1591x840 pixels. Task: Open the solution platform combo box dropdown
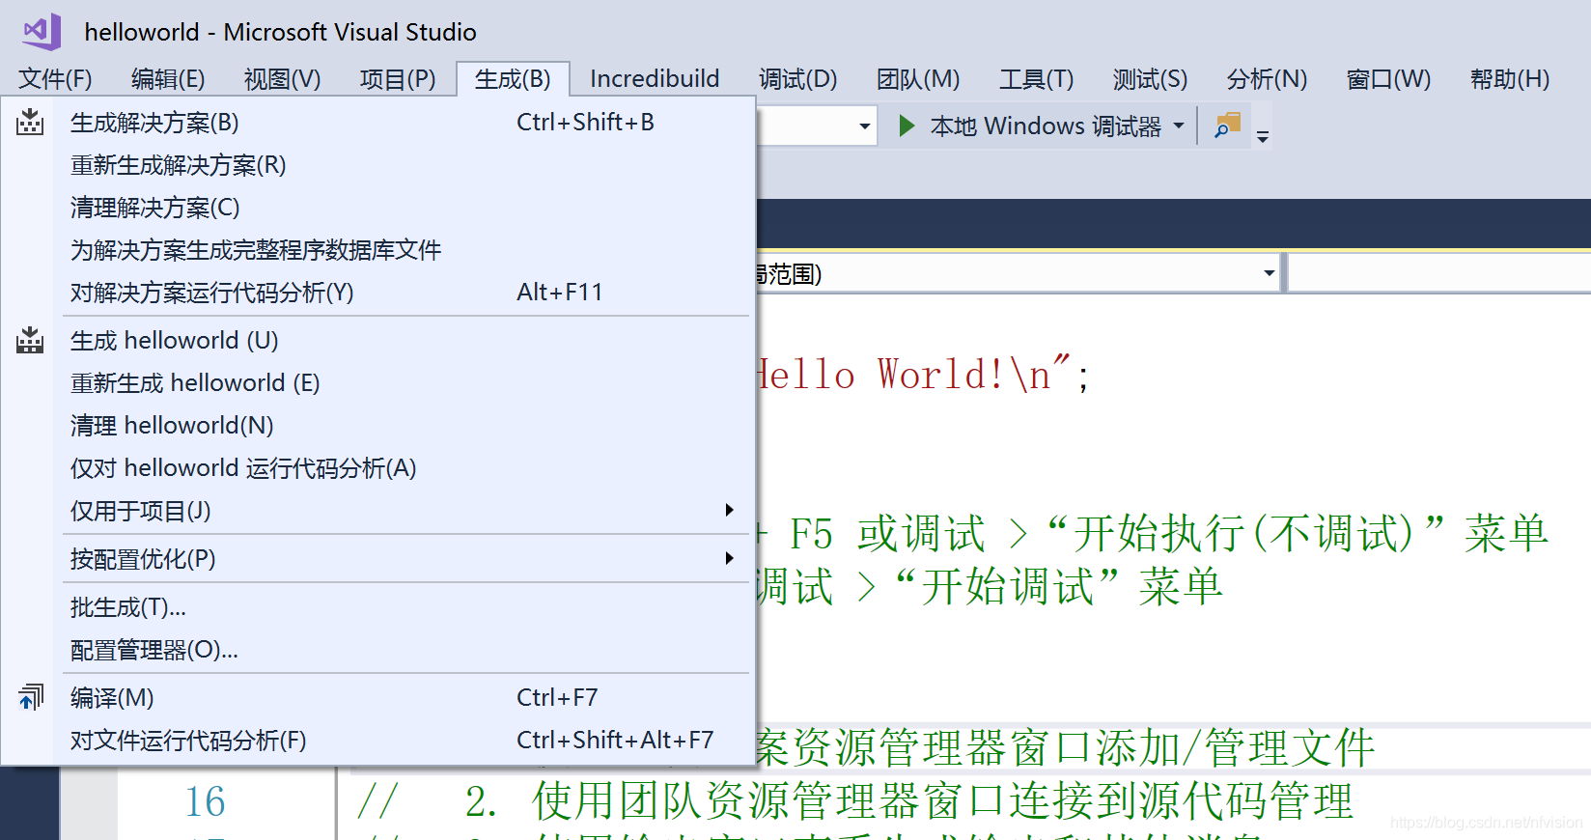tap(864, 126)
